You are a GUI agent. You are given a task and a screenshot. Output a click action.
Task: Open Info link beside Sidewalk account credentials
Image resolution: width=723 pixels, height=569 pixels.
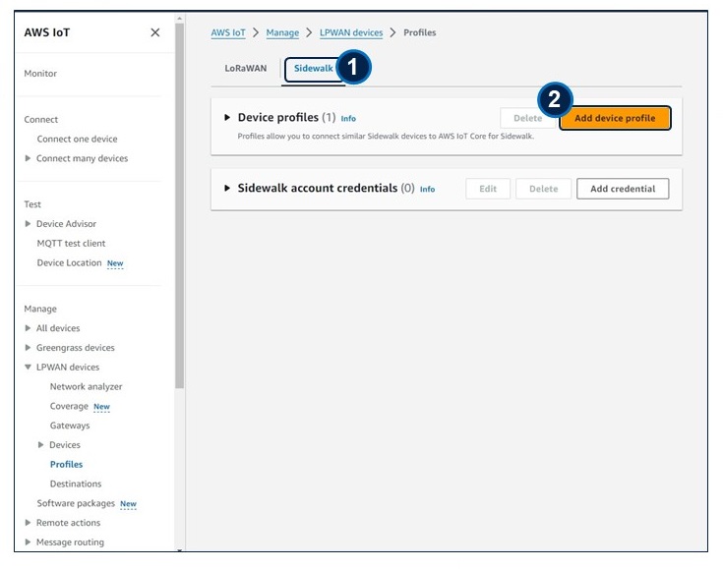[x=428, y=189]
